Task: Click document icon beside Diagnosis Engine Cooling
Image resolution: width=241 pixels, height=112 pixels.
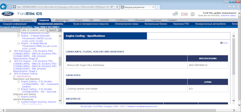Action: click(18, 97)
